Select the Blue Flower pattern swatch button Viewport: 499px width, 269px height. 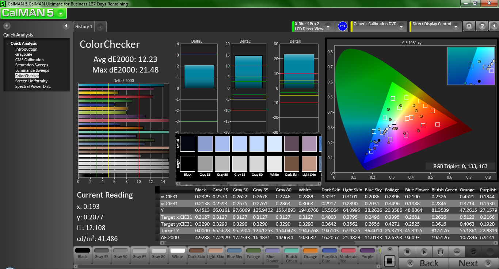[x=273, y=255]
